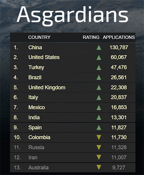The height and width of the screenshot is (175, 144).
Task: Click India's green rating triangle
Action: click(99, 118)
